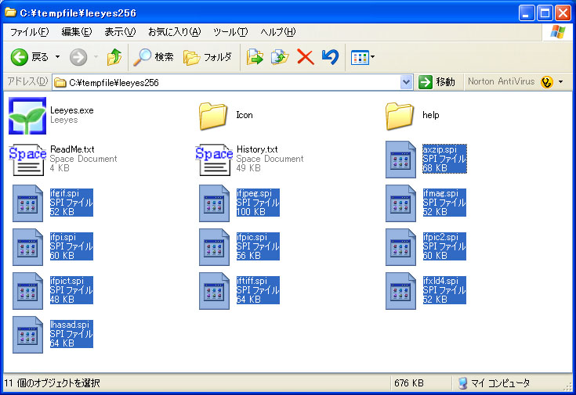Image resolution: width=576 pixels, height=395 pixels.
Task: Click the window resize grip corner
Action: (569, 387)
